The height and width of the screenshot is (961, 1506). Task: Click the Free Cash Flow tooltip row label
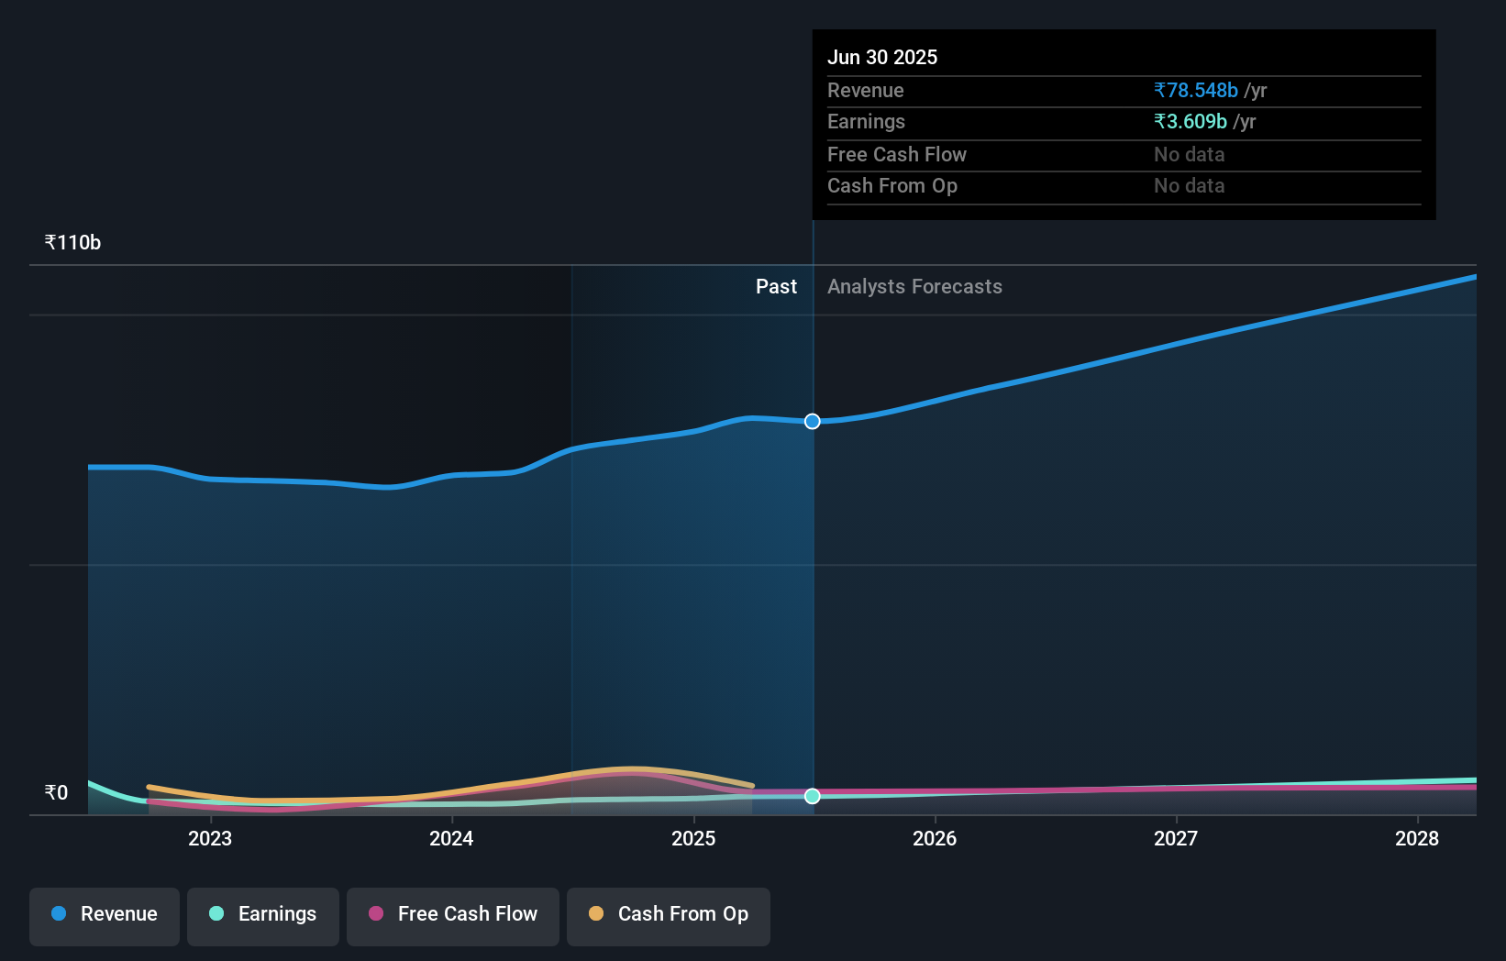click(897, 155)
